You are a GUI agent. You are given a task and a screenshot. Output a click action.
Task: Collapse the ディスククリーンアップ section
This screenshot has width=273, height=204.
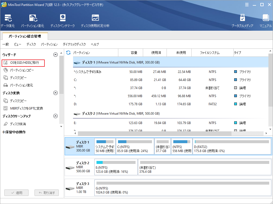point(56,116)
